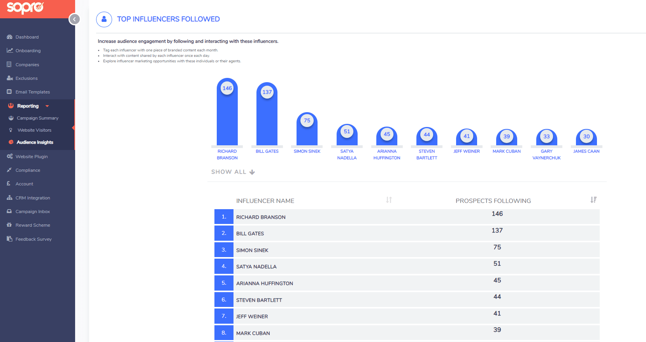
Task: Sort table by Prospects Following icon
Action: [593, 200]
